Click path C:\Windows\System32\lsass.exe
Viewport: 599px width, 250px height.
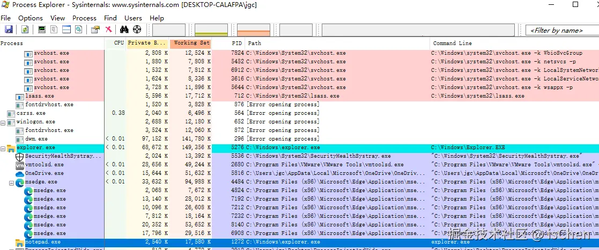293,96
